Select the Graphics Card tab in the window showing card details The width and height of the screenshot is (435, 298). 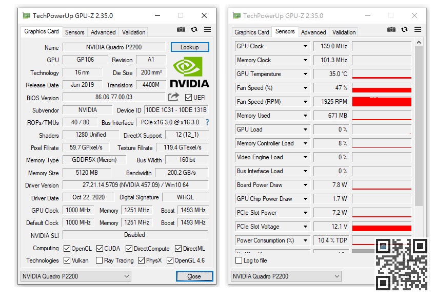tap(42, 31)
